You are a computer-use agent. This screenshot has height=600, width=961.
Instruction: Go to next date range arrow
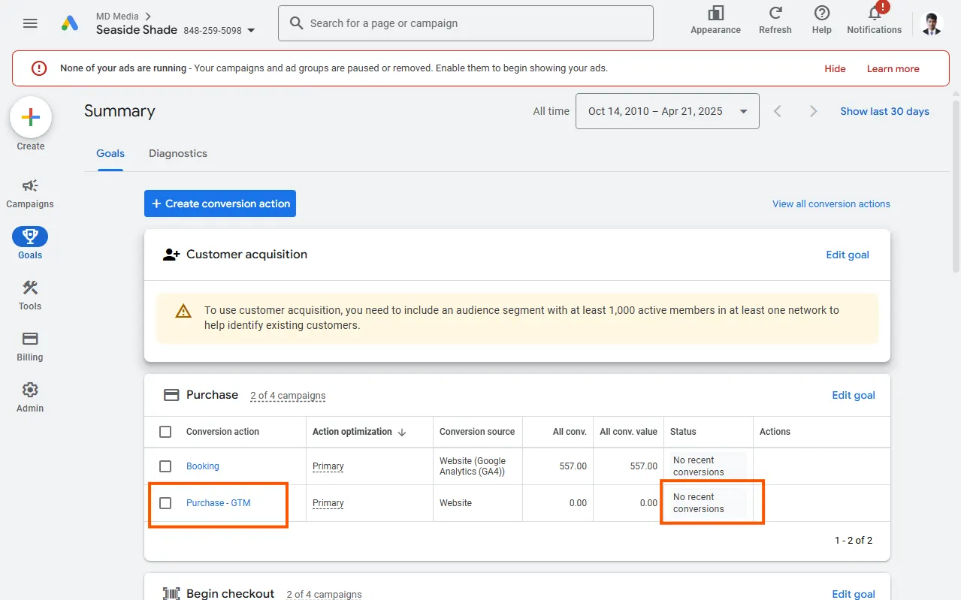point(813,111)
